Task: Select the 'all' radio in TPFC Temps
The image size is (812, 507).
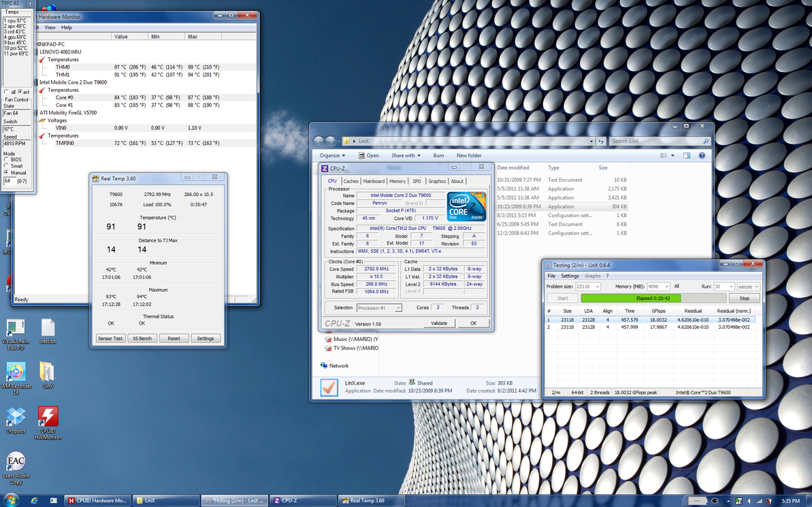Action: click(x=6, y=92)
